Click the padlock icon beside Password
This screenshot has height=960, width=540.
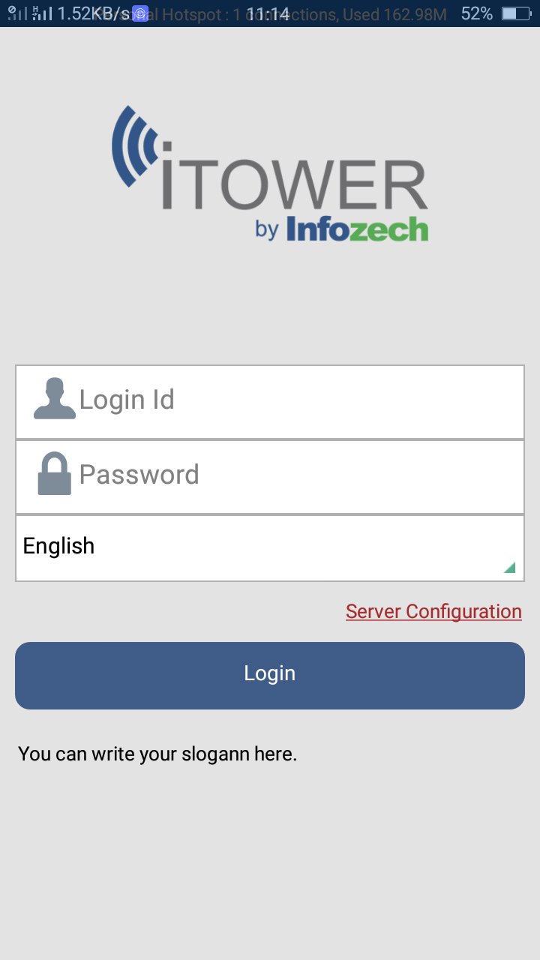point(55,474)
